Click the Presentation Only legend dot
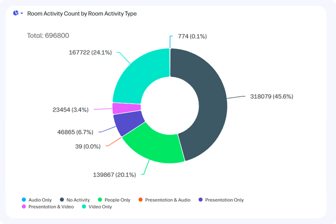This screenshot has width=336, height=224. click(201, 200)
